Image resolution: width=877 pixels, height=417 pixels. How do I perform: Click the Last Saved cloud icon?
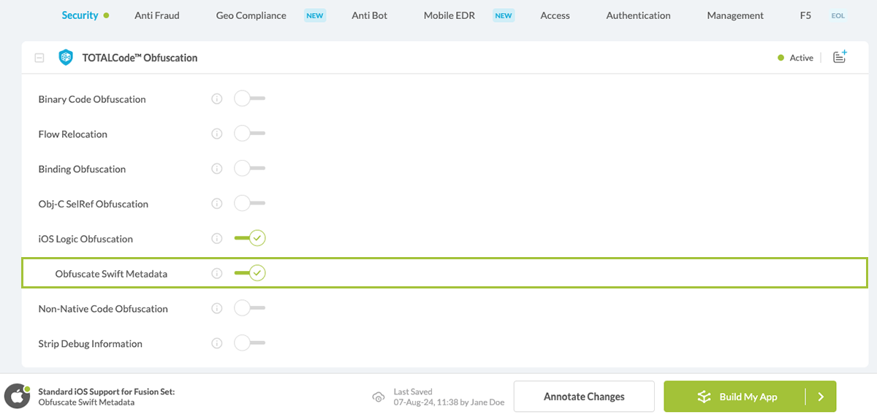[x=379, y=397]
